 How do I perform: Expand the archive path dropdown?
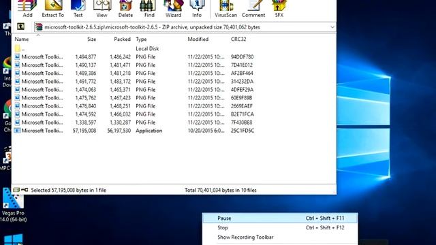pos(332,27)
